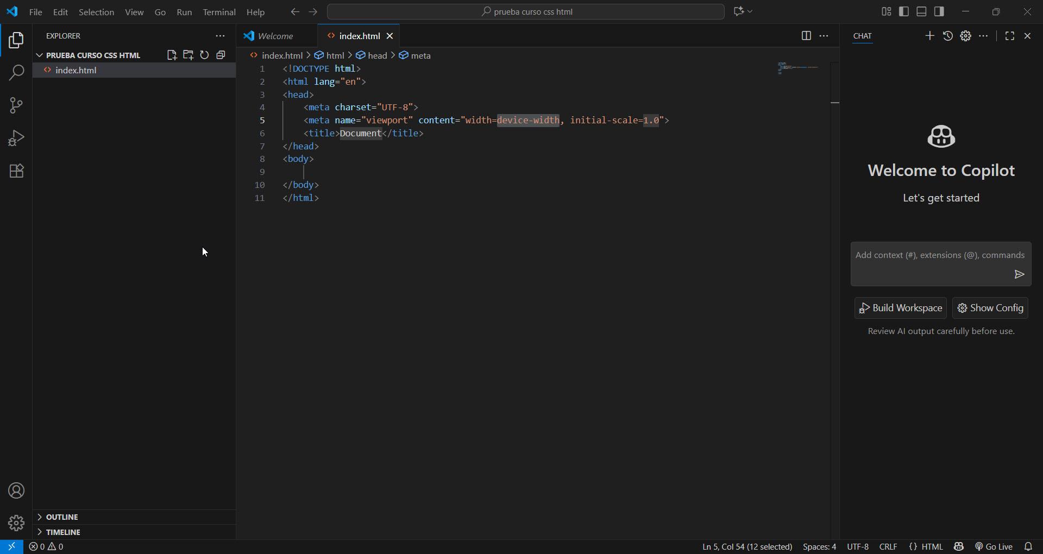Screen dimensions: 1043x554
Task: Click the meta breadcrumb
Action: pos(415,55)
